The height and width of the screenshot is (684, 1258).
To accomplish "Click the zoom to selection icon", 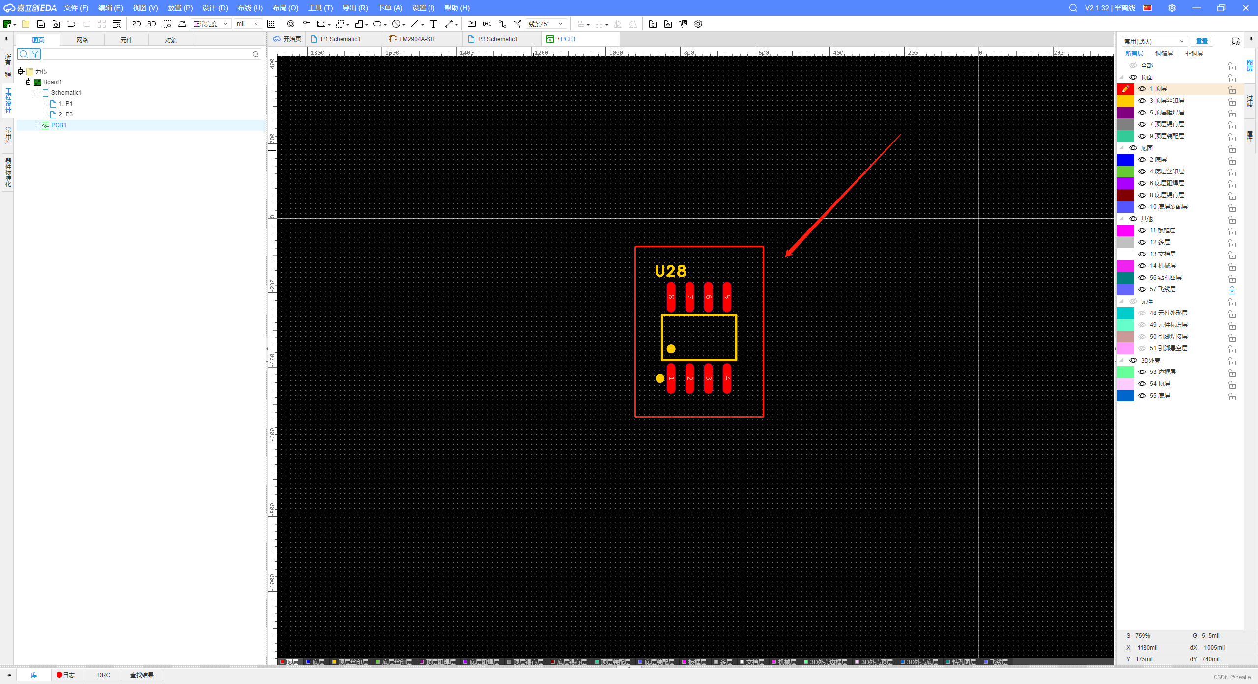I will click(x=168, y=24).
